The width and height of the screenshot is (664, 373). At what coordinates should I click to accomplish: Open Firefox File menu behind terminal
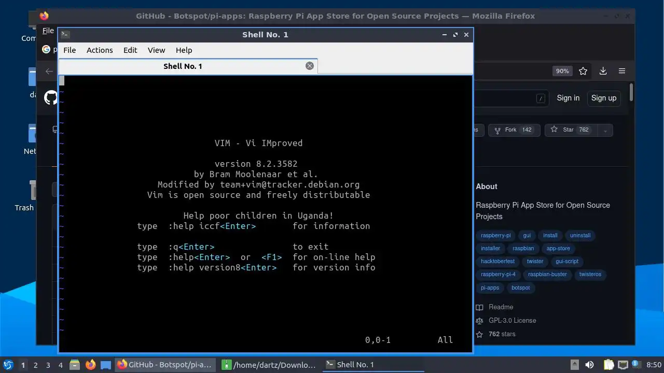[x=48, y=31]
